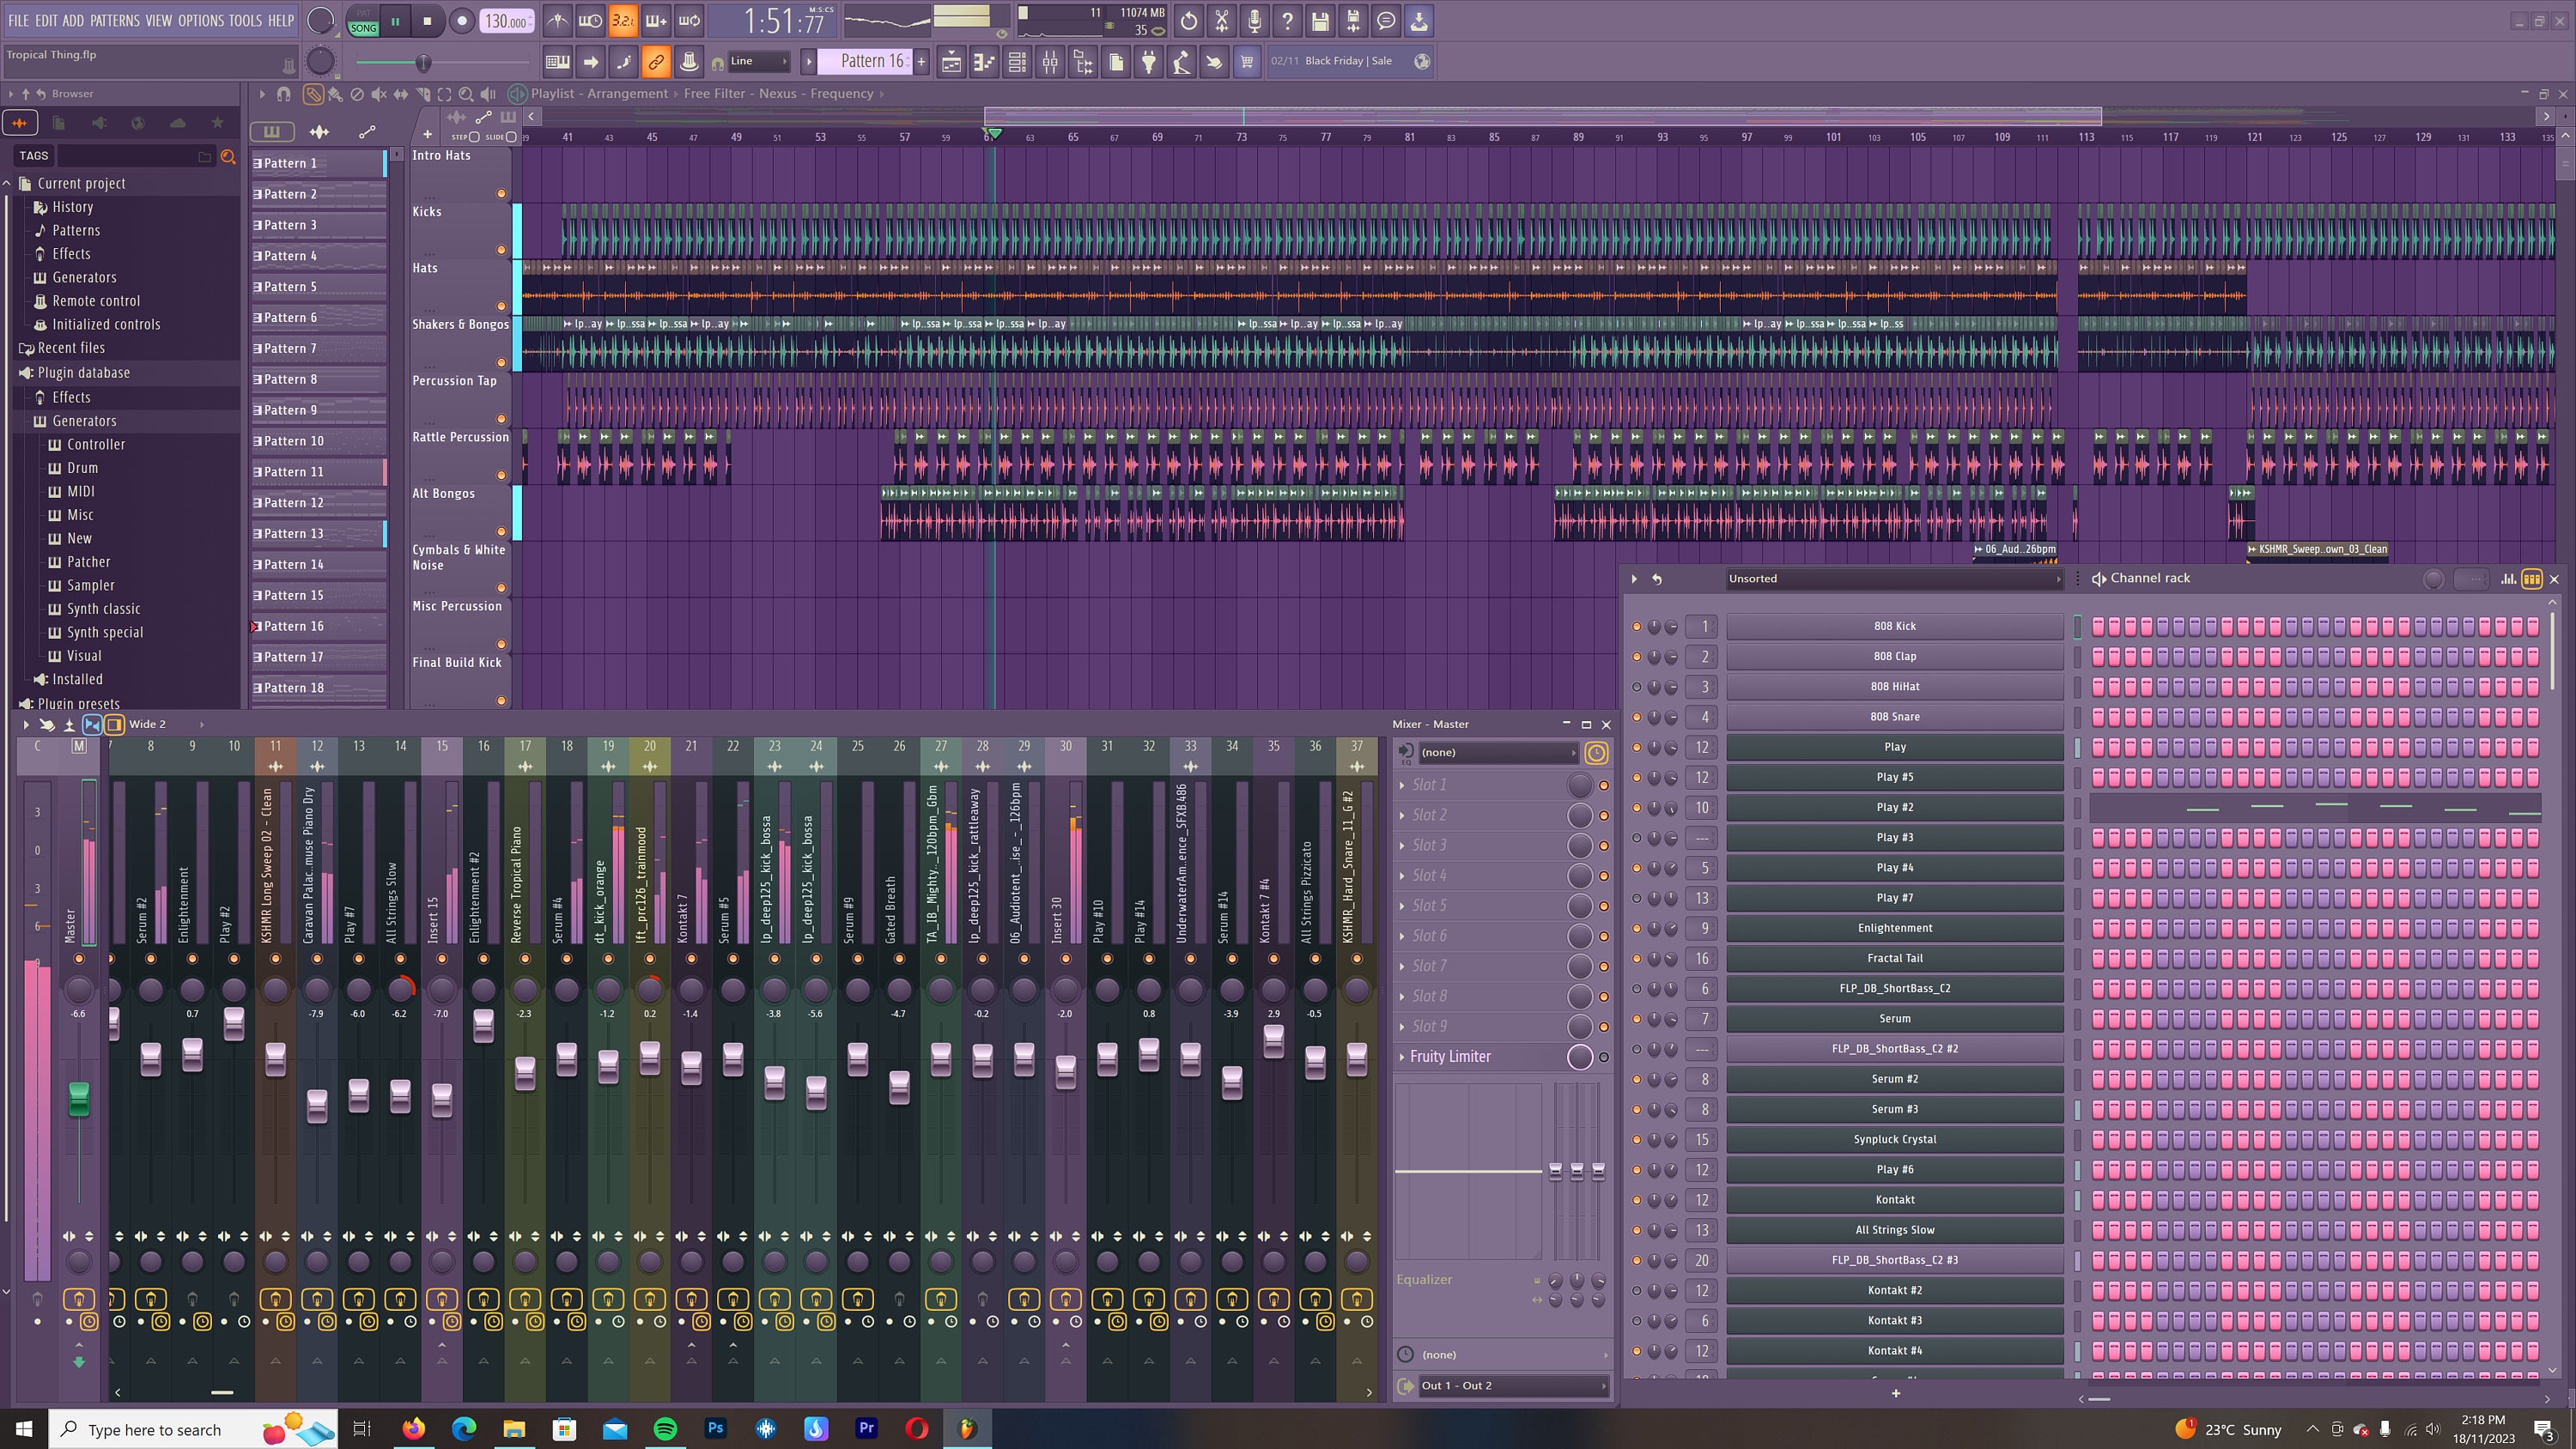
Task: Switch playback to SONG mode
Action: (363, 28)
